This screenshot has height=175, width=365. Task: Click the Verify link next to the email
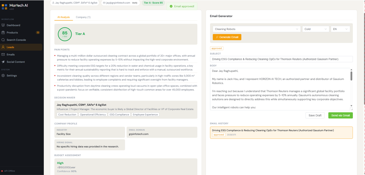(135, 3)
